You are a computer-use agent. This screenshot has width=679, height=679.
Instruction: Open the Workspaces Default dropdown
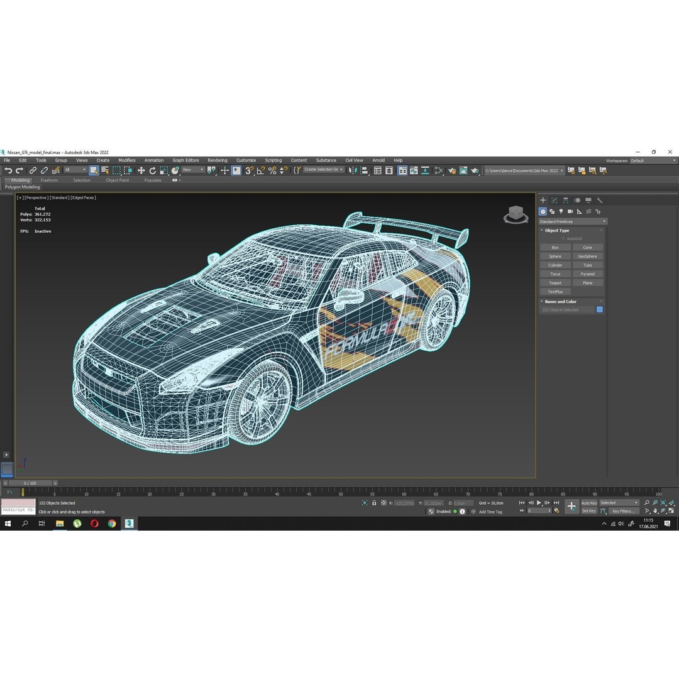653,161
